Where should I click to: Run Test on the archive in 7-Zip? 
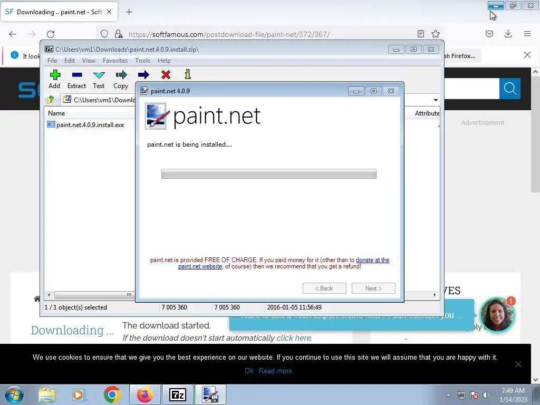99,79
